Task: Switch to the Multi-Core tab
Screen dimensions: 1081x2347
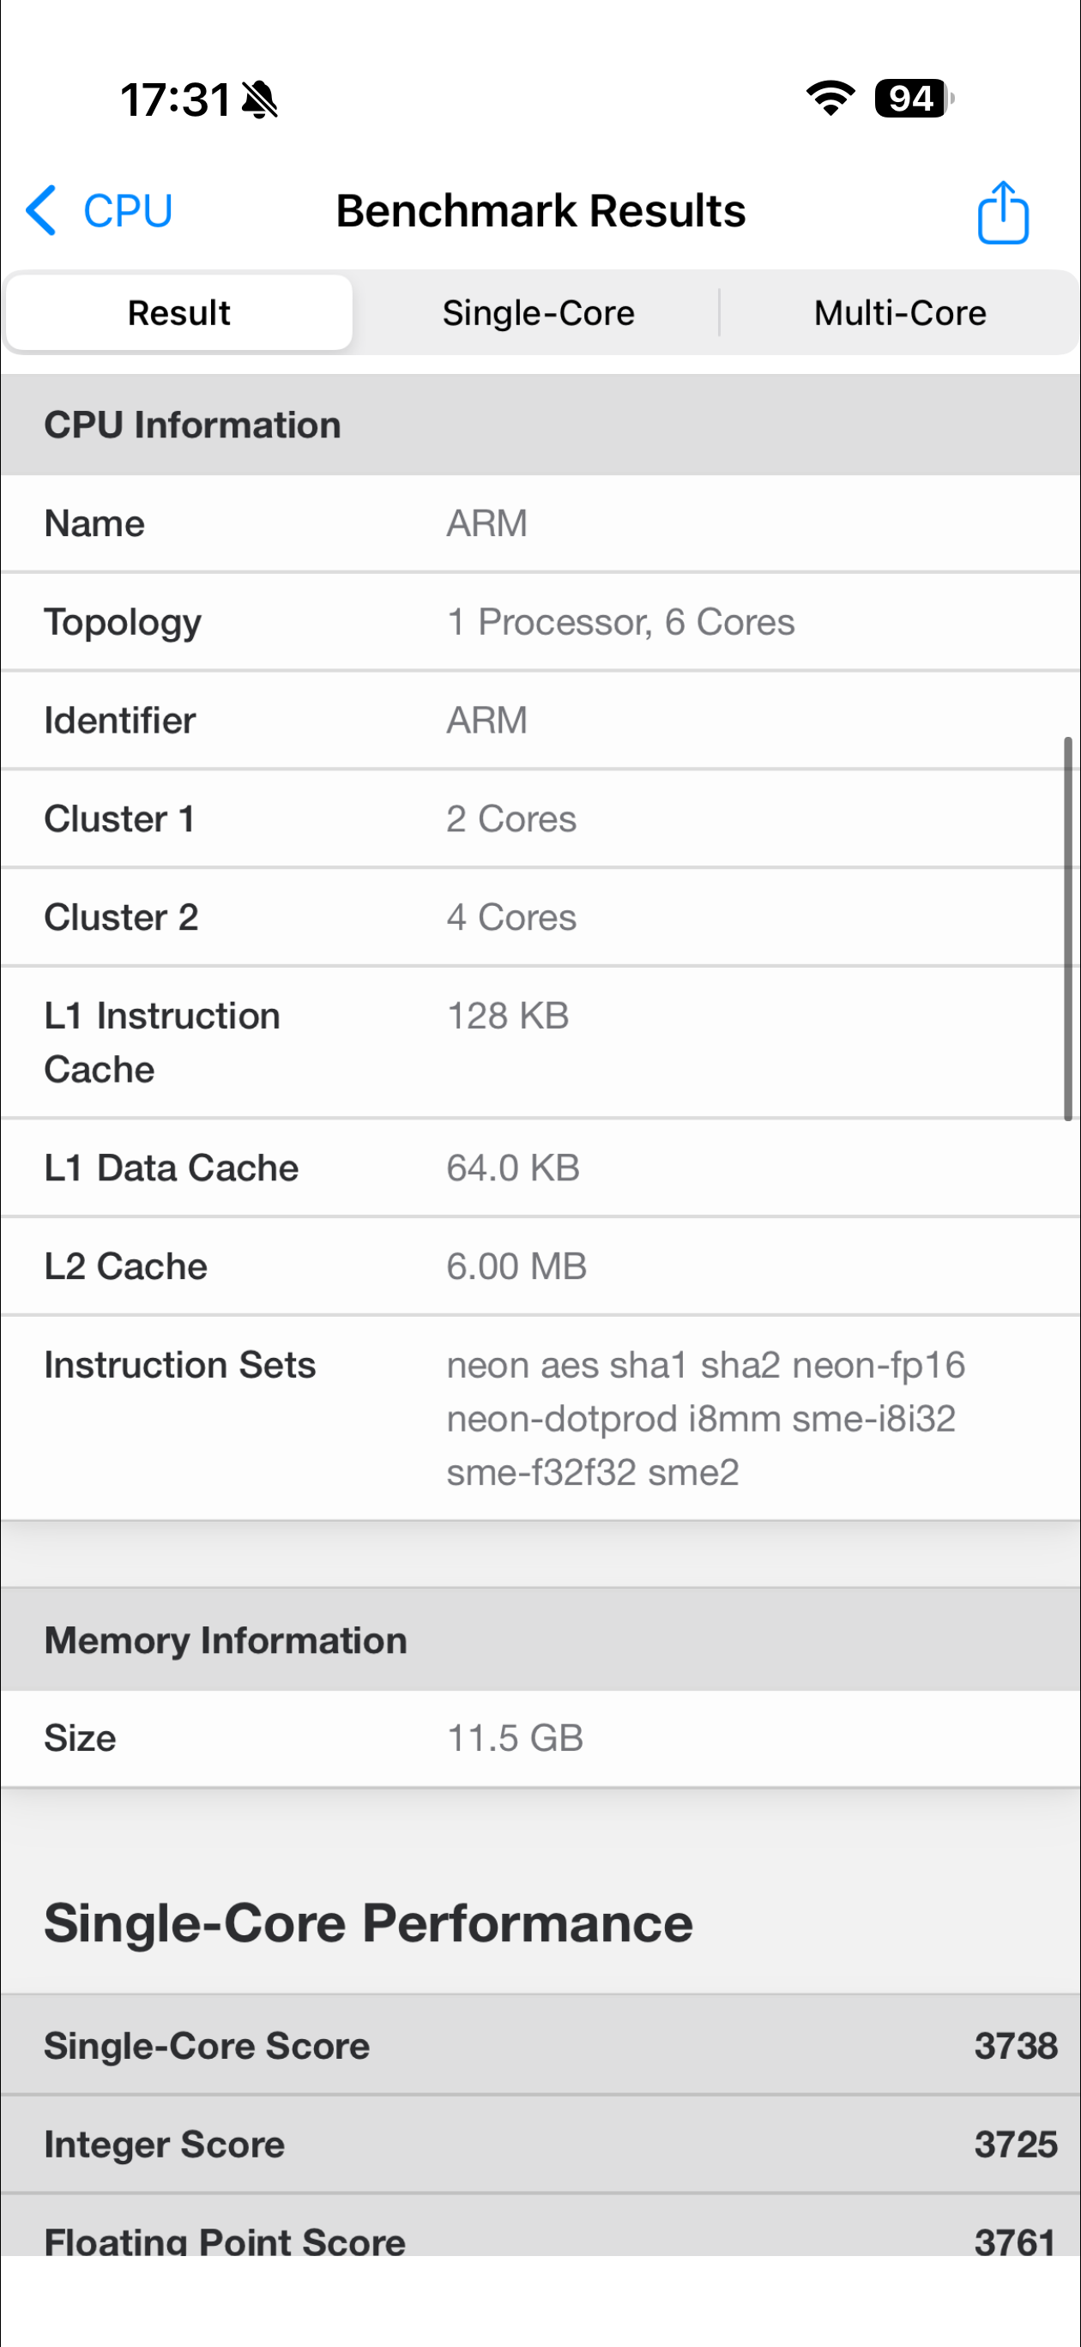Action: point(900,312)
